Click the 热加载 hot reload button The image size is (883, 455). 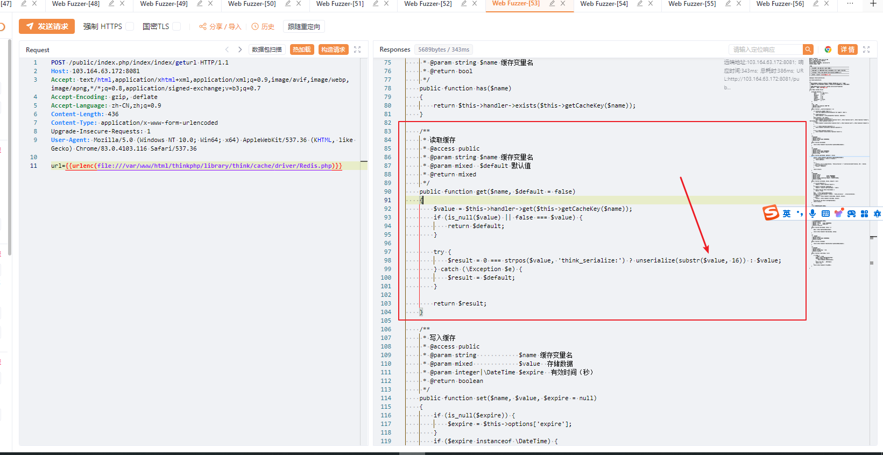click(302, 49)
